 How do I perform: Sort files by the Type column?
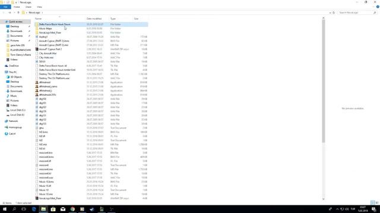[x=113, y=18]
